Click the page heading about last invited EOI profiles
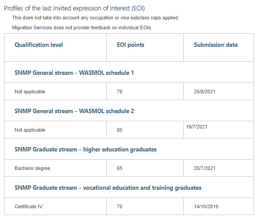 point(74,8)
